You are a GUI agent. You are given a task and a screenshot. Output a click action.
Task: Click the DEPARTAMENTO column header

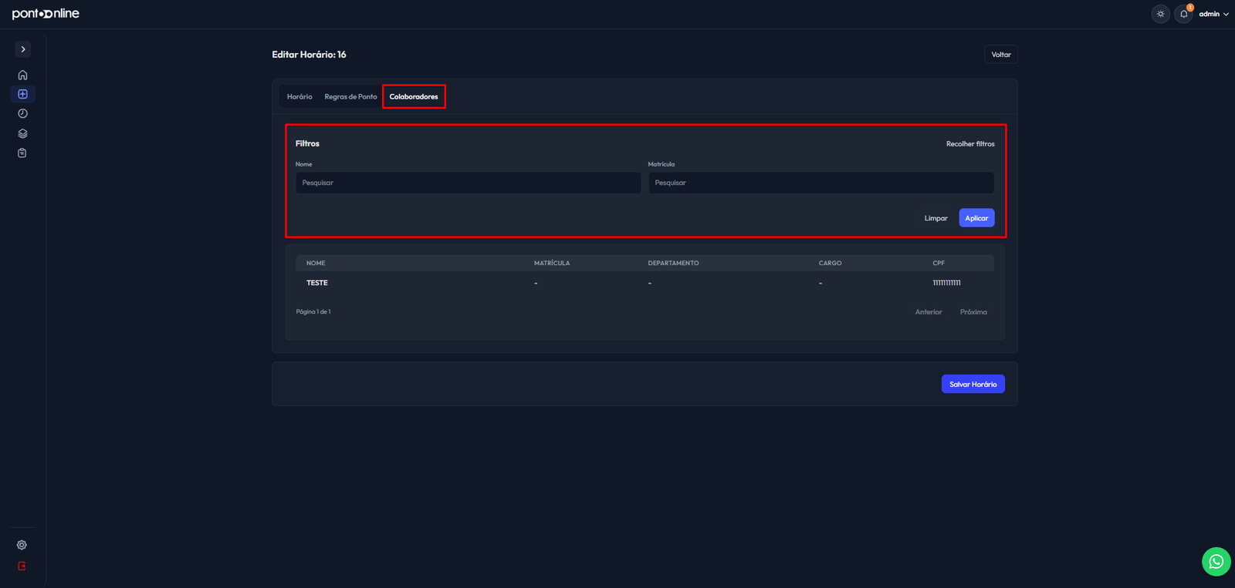click(673, 263)
